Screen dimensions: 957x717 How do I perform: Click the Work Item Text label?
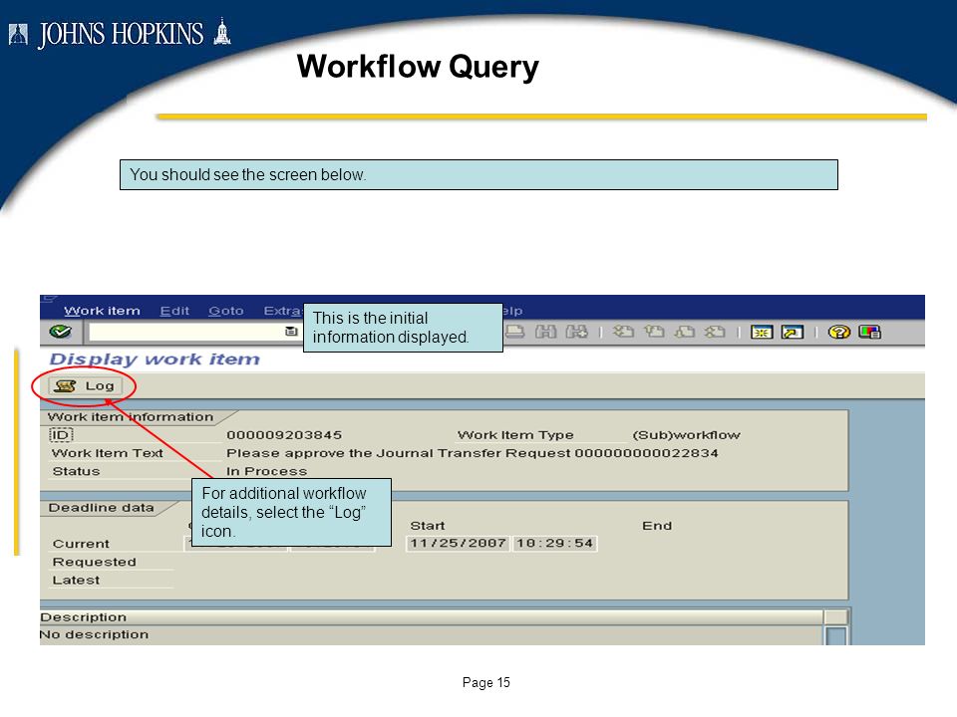click(108, 453)
